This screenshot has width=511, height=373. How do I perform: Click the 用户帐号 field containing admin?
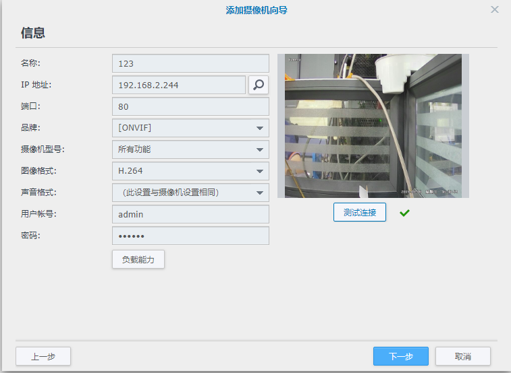point(190,214)
